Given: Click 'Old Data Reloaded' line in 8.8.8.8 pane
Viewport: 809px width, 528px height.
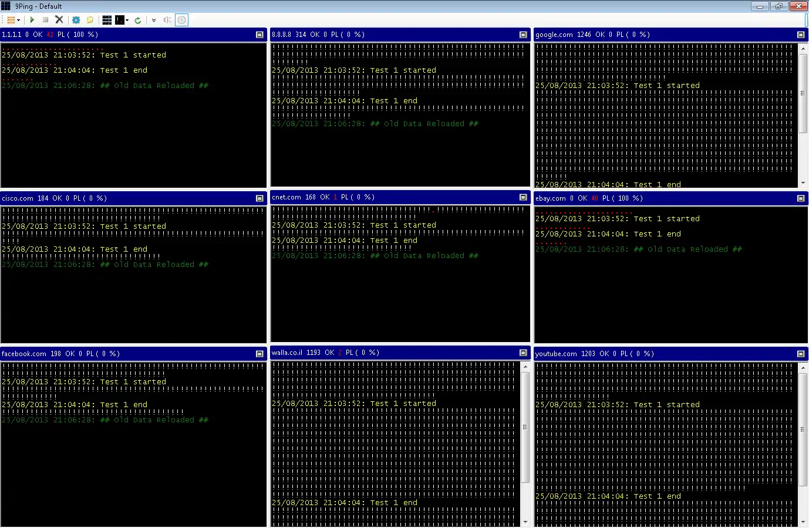Looking at the screenshot, I should (x=375, y=124).
